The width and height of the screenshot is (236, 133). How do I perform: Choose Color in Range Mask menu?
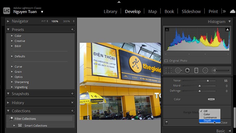click(210, 114)
